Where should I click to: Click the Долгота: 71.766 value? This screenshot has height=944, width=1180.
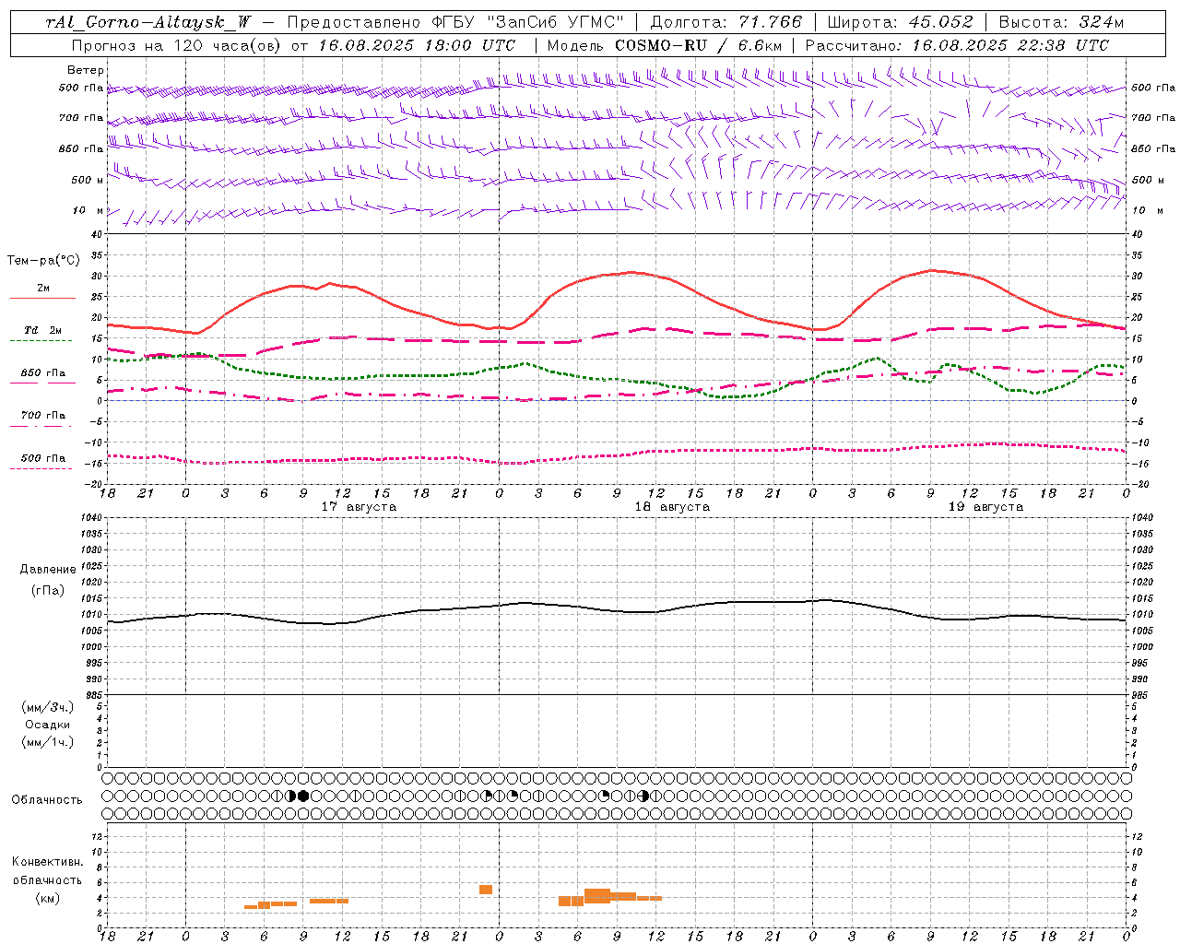pos(726,22)
